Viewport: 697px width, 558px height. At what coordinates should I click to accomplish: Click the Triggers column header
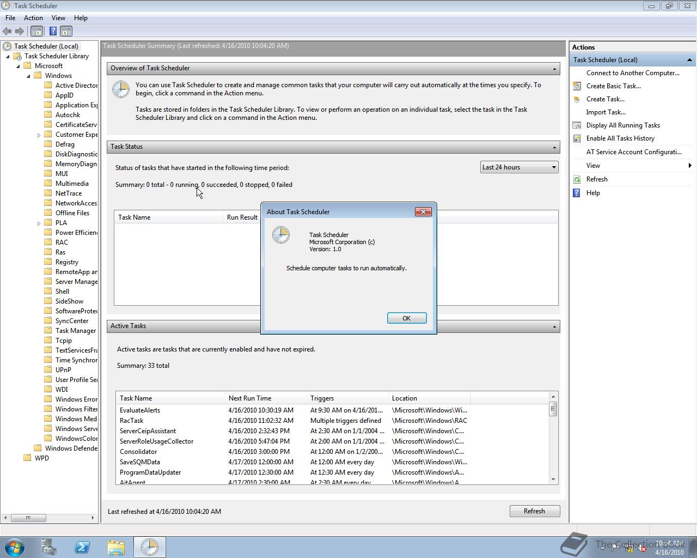pyautogui.click(x=347, y=398)
